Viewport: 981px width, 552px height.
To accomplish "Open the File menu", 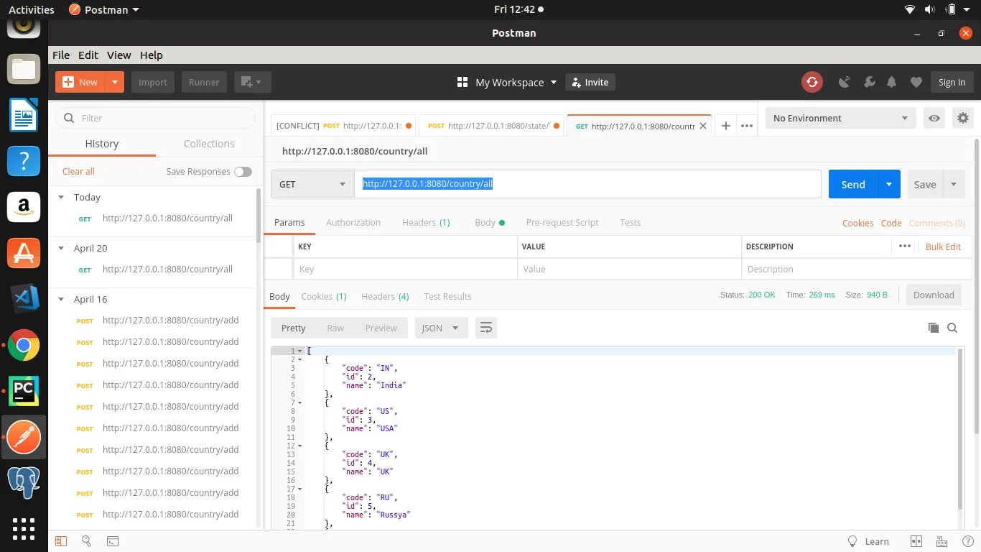I will (x=61, y=55).
